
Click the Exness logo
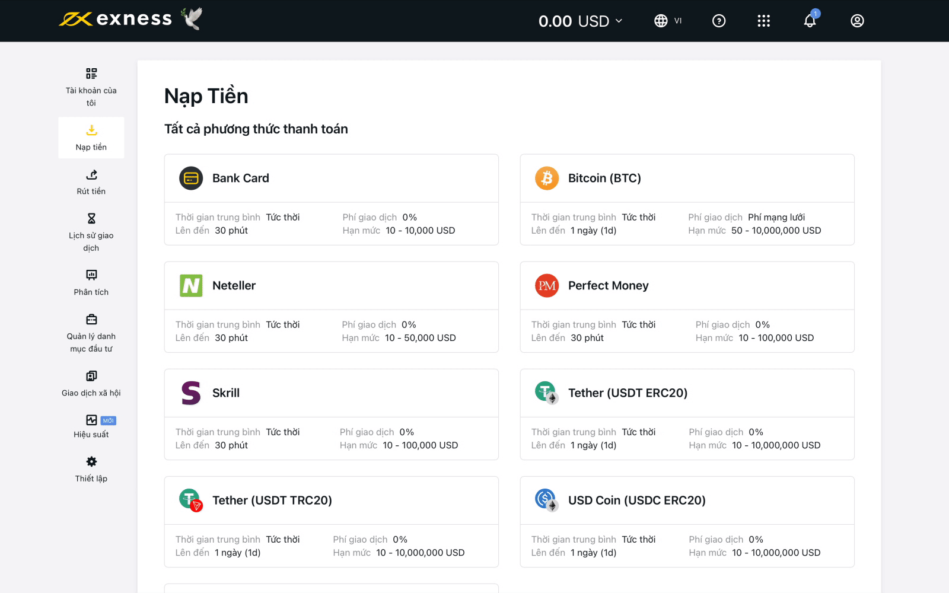coord(116,19)
